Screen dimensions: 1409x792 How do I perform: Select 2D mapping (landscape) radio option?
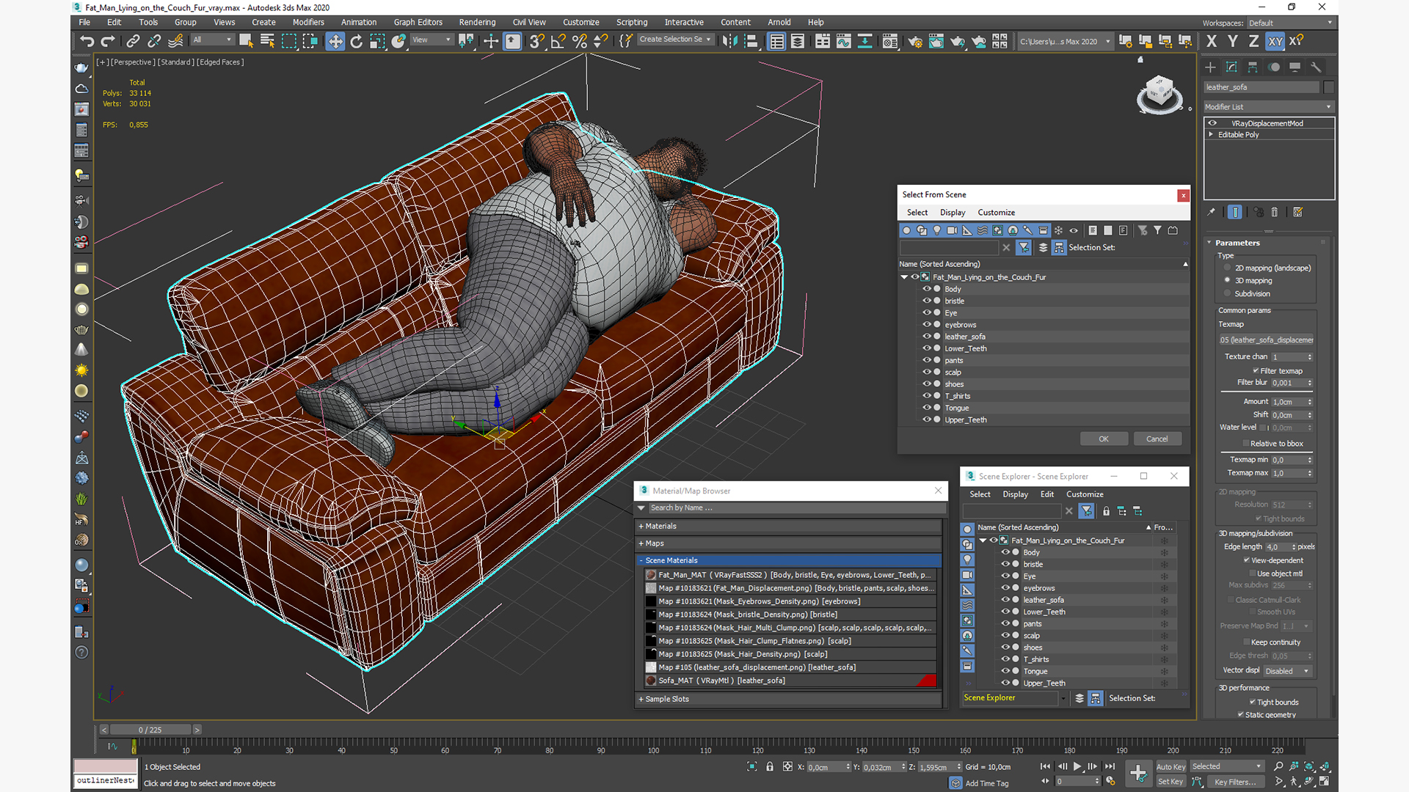click(1227, 268)
